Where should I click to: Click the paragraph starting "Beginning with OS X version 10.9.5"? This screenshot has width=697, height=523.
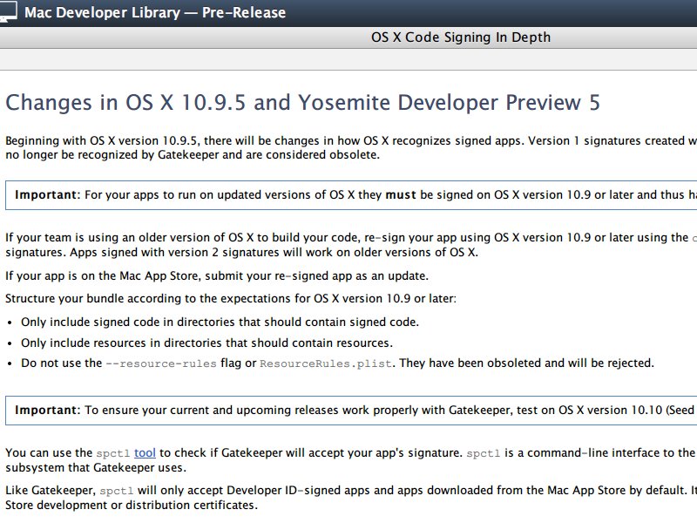coord(351,147)
